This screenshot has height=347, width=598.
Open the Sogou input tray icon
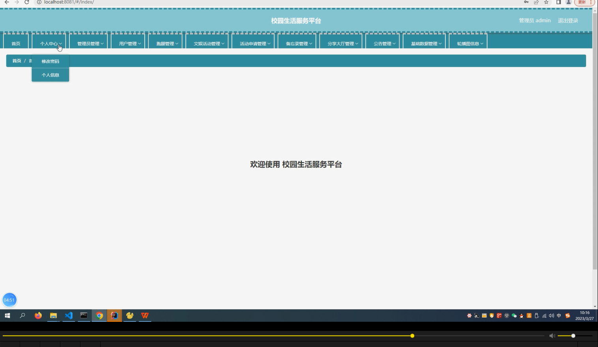pos(568,315)
